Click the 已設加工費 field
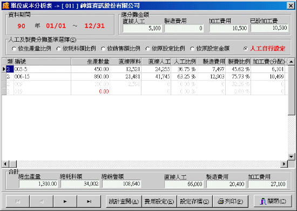Viewport: 297px width, 211px height. point(269,28)
